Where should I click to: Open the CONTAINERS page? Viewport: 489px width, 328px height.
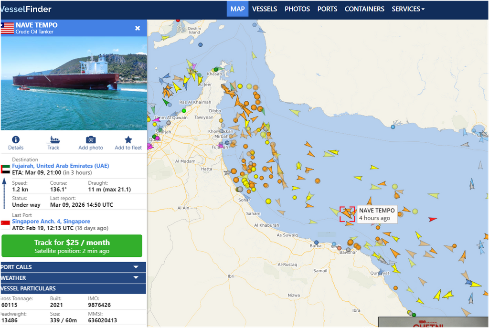(x=364, y=9)
